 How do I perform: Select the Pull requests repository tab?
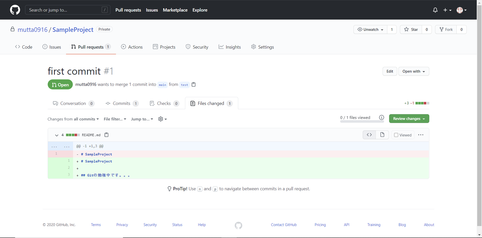click(91, 47)
